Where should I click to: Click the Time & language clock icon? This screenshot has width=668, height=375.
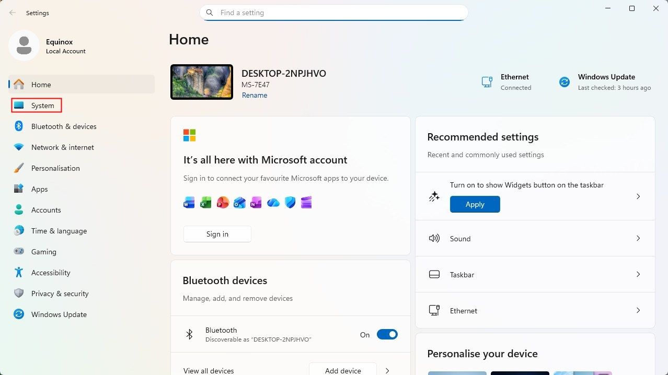(19, 231)
